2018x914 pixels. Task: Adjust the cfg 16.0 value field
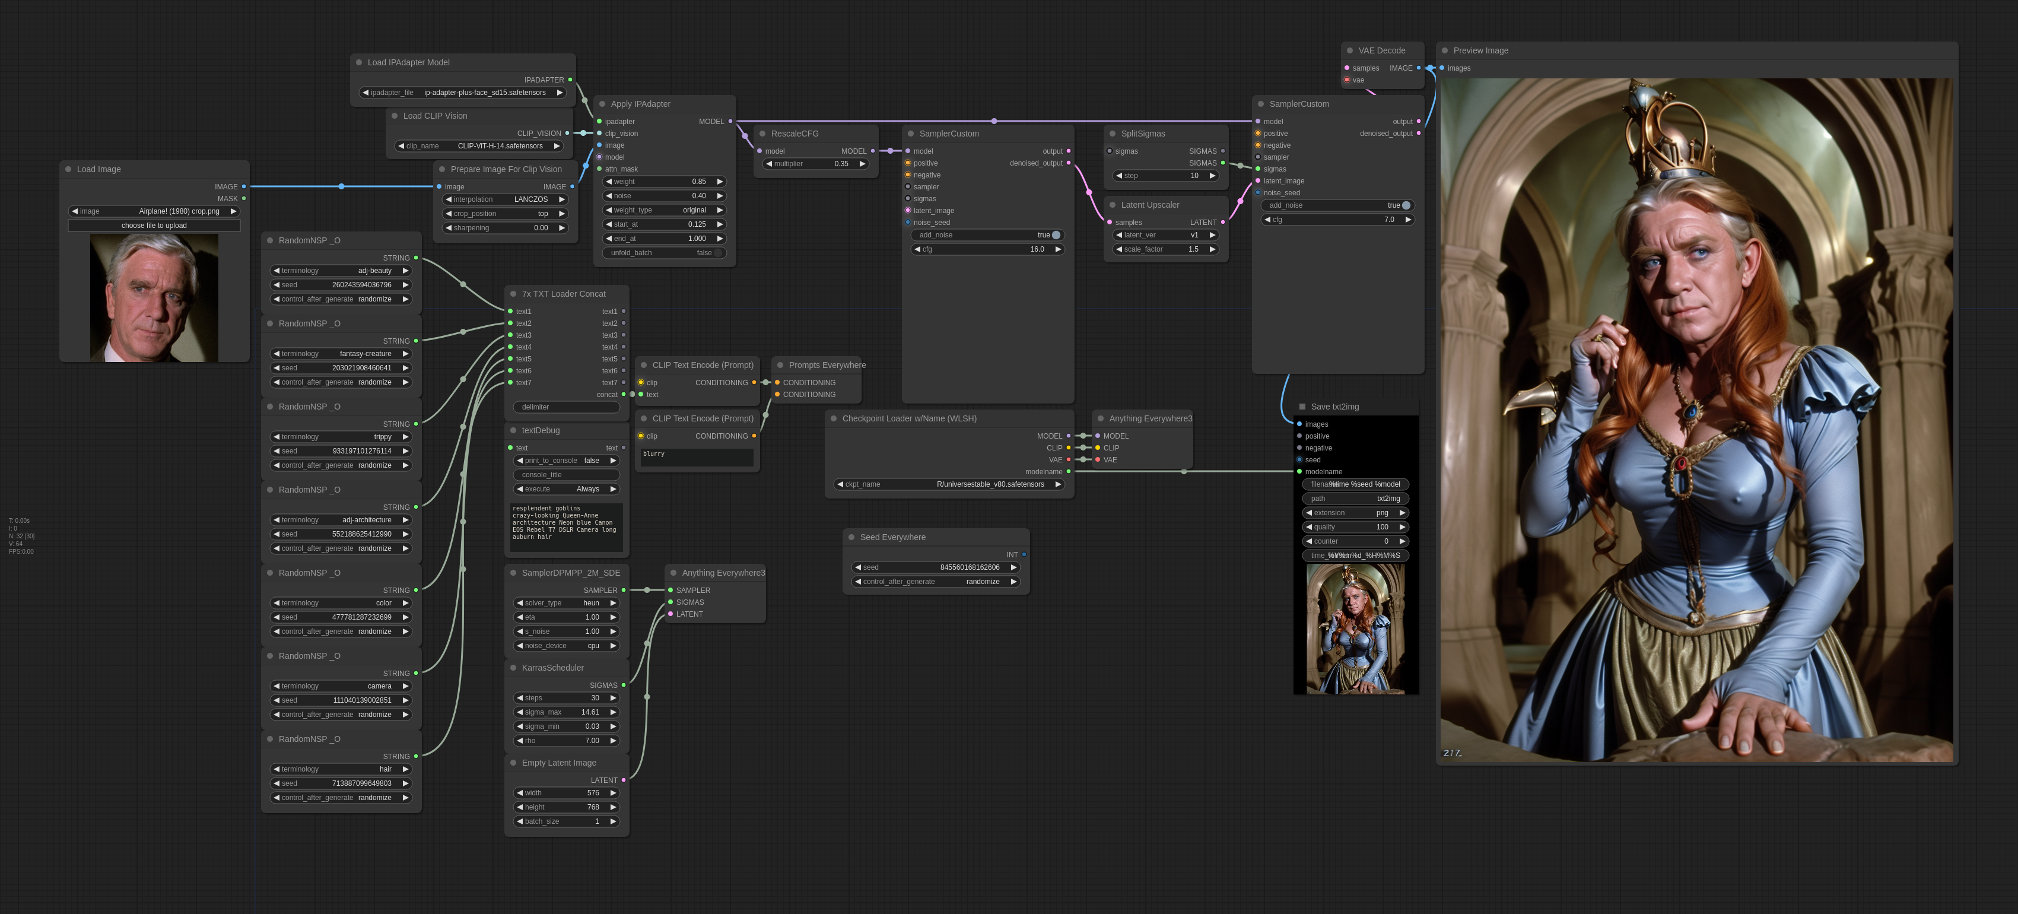(987, 249)
